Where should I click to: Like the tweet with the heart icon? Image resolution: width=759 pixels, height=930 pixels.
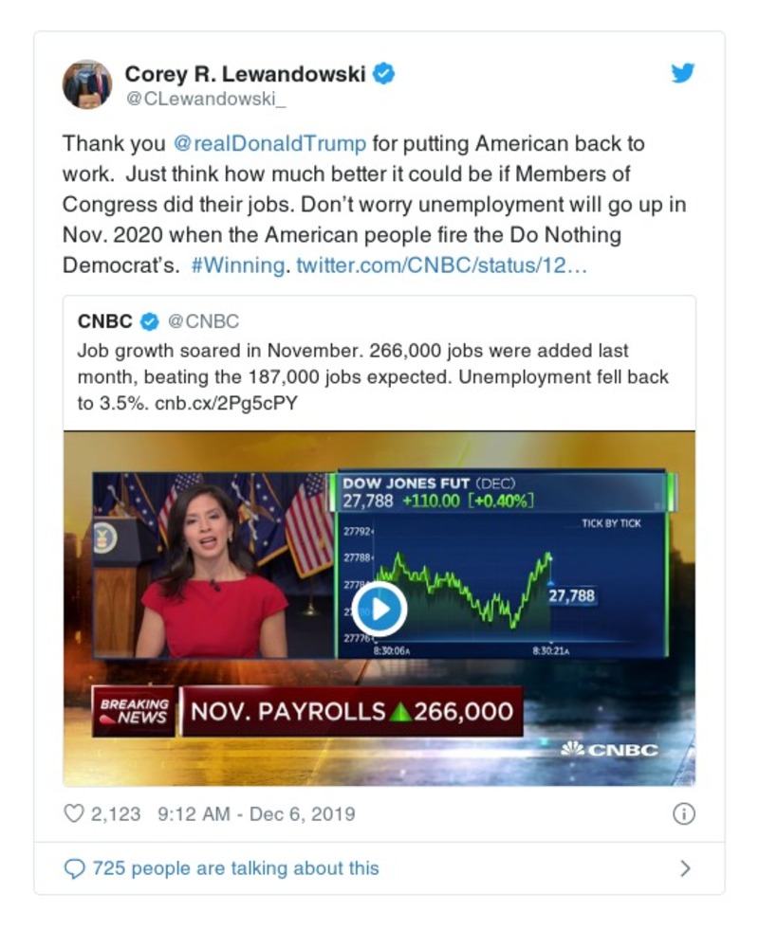(x=73, y=813)
